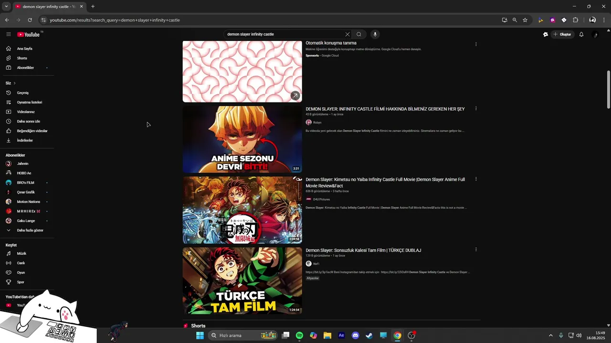This screenshot has width=611, height=343.
Task: Open options for Otomatik konuşma tanıma ad
Action: [476, 44]
